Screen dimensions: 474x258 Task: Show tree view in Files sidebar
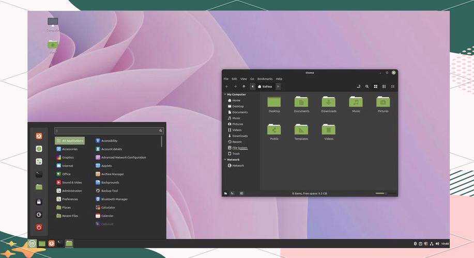232,193
